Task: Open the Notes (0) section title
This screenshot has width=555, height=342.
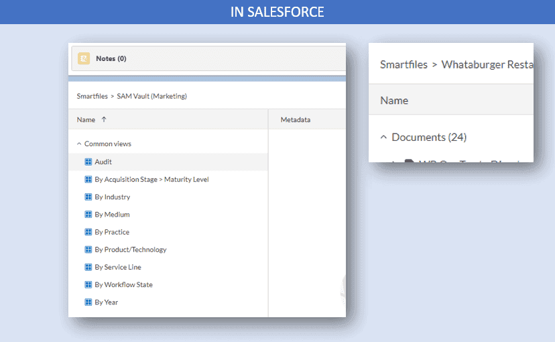Action: click(x=111, y=58)
